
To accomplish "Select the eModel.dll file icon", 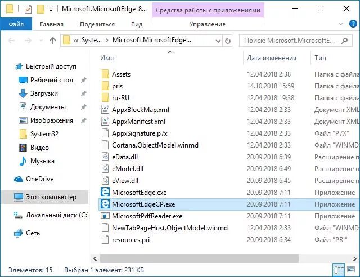I will point(105,169).
